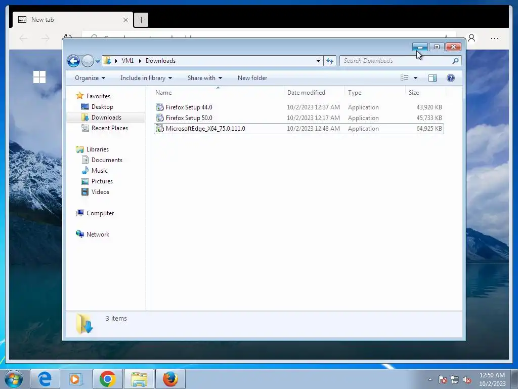Image resolution: width=518 pixels, height=389 pixels.
Task: Change the view with the view icon
Action: (404, 78)
